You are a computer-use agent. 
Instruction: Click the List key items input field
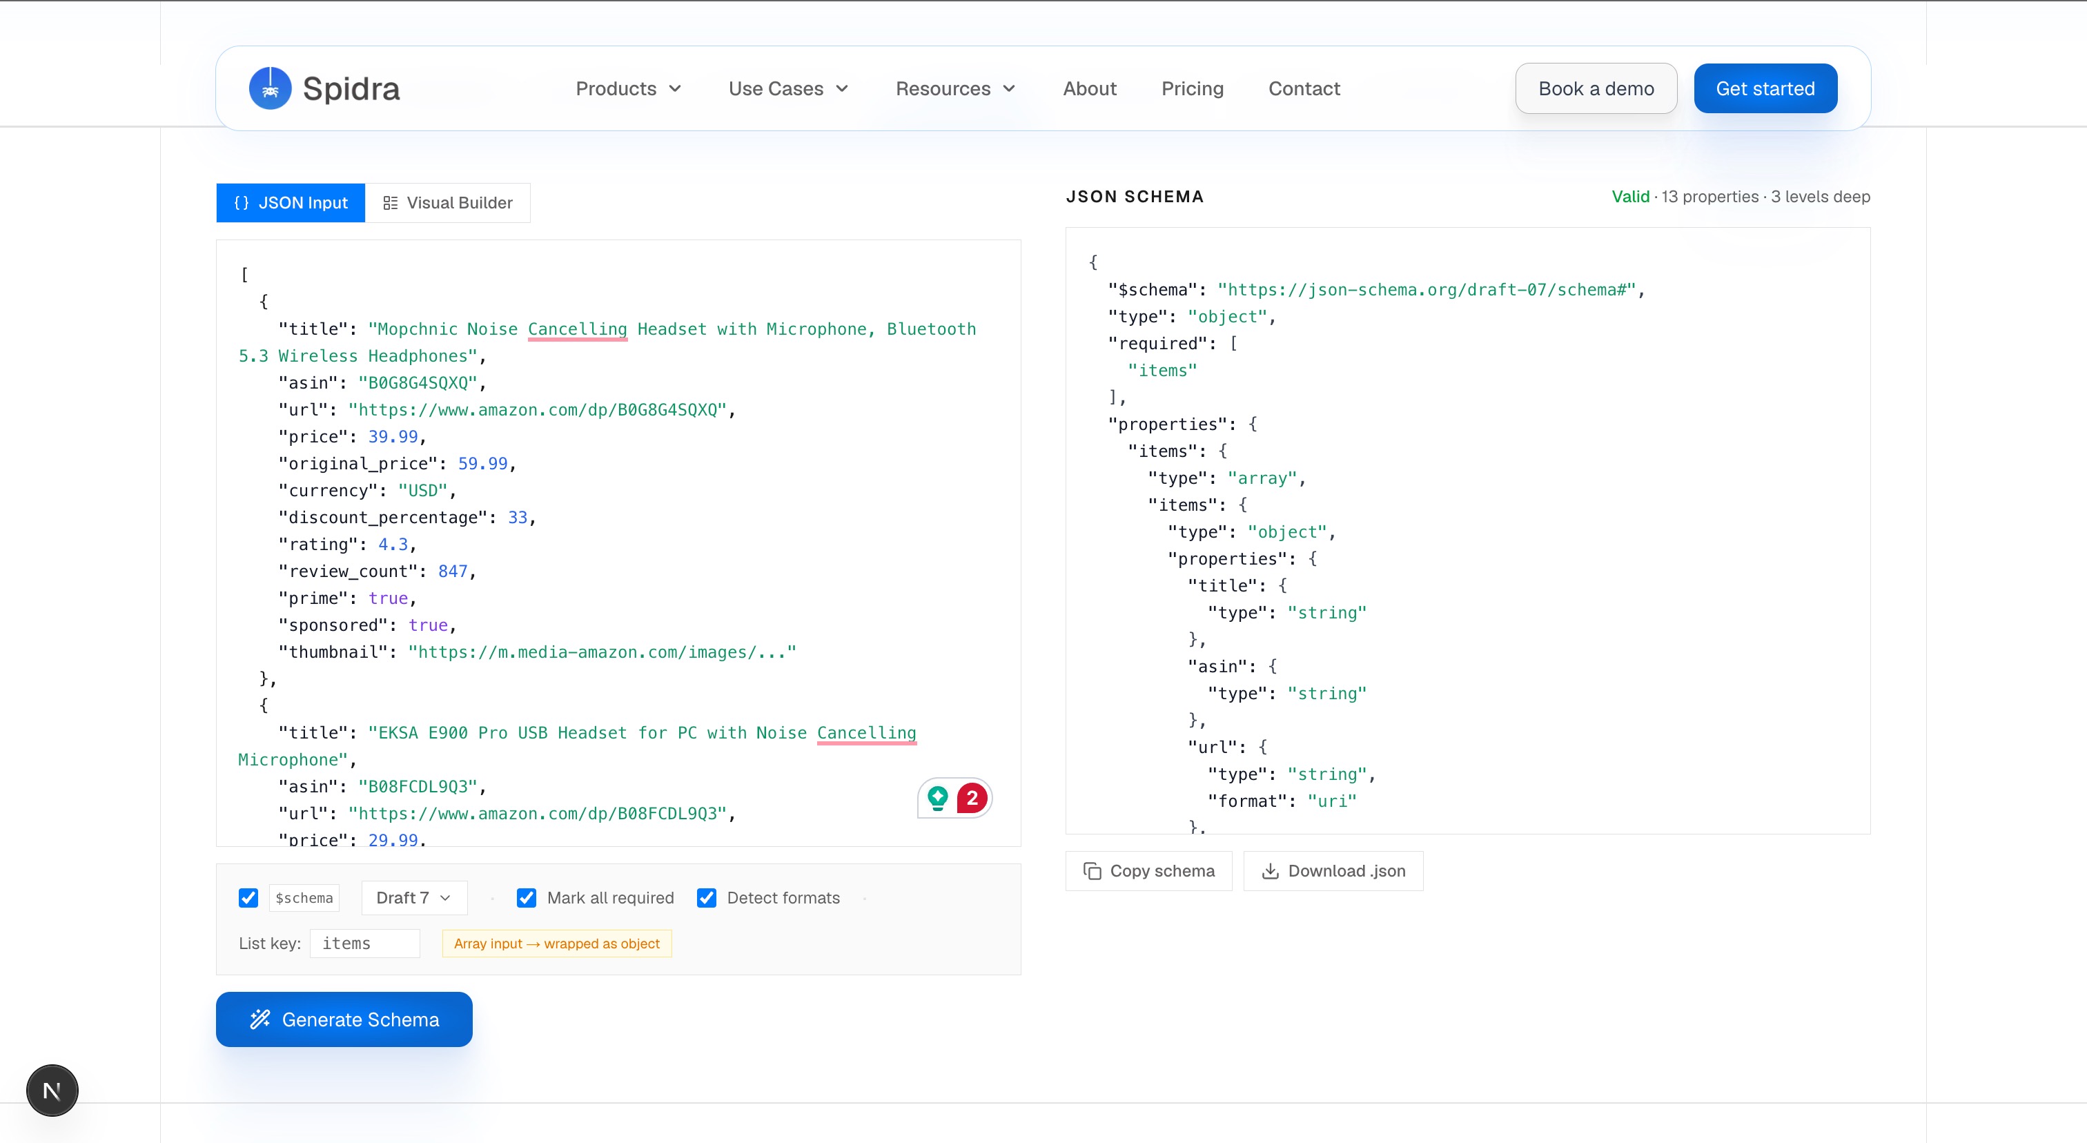click(x=364, y=944)
